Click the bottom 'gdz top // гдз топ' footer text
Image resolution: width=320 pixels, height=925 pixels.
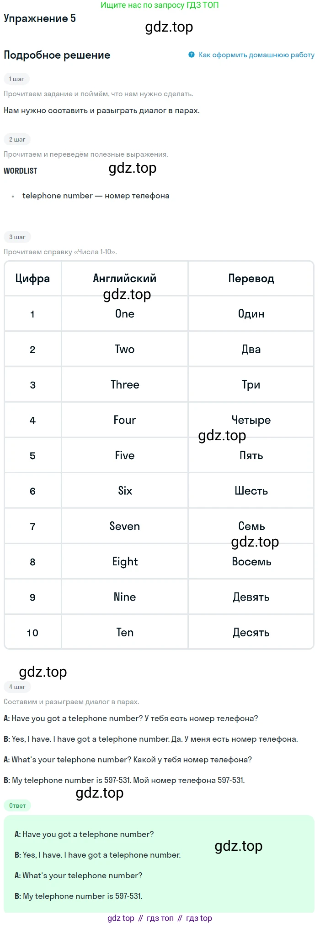point(160,918)
